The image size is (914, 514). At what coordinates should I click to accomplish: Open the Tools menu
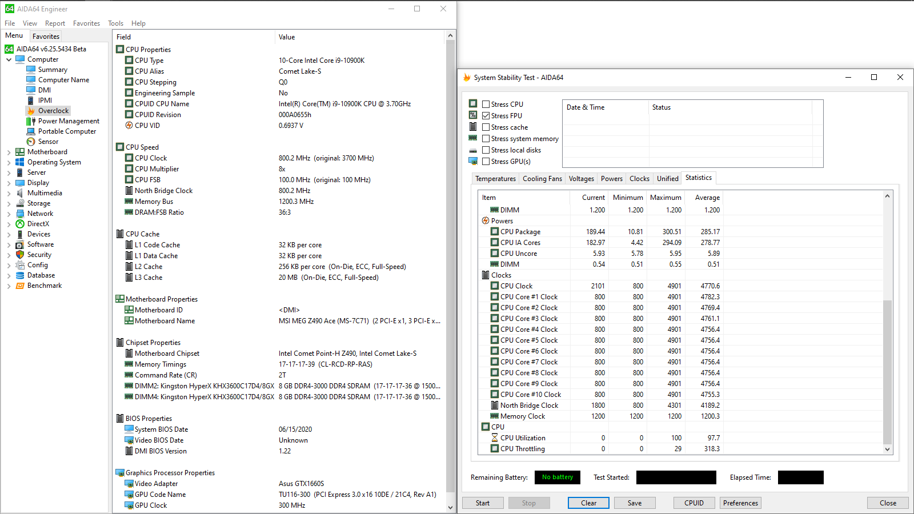[115, 23]
